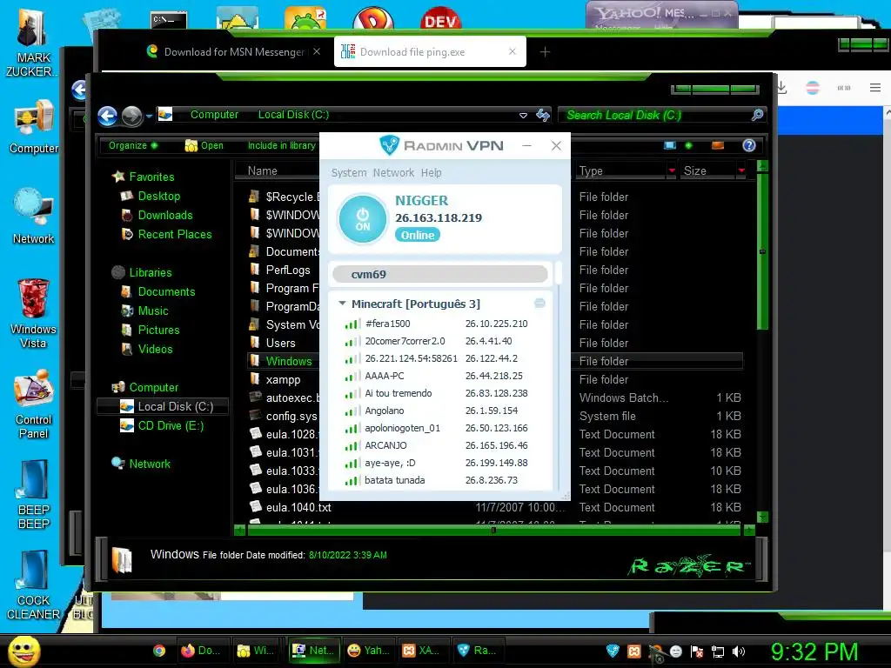891x668 pixels.
Task: Click the Open toolbar button
Action: point(204,145)
